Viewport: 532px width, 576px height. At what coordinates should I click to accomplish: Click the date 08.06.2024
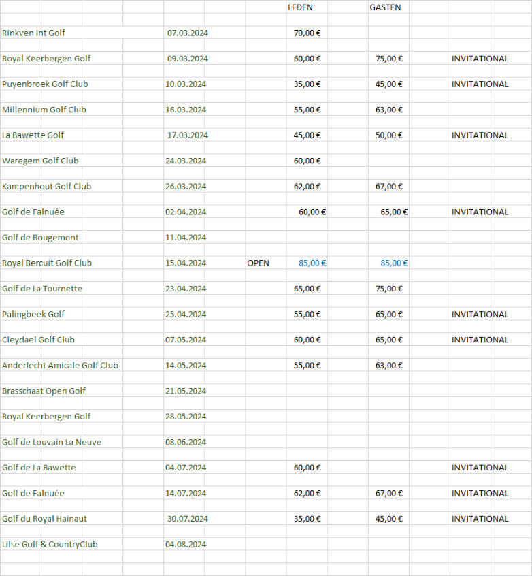pyautogui.click(x=186, y=442)
